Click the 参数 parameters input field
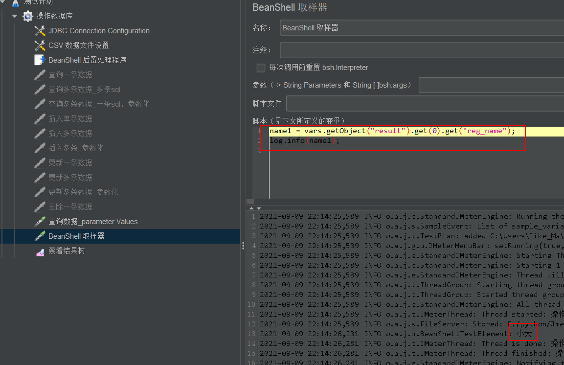This screenshot has height=365, width=564. [489, 85]
